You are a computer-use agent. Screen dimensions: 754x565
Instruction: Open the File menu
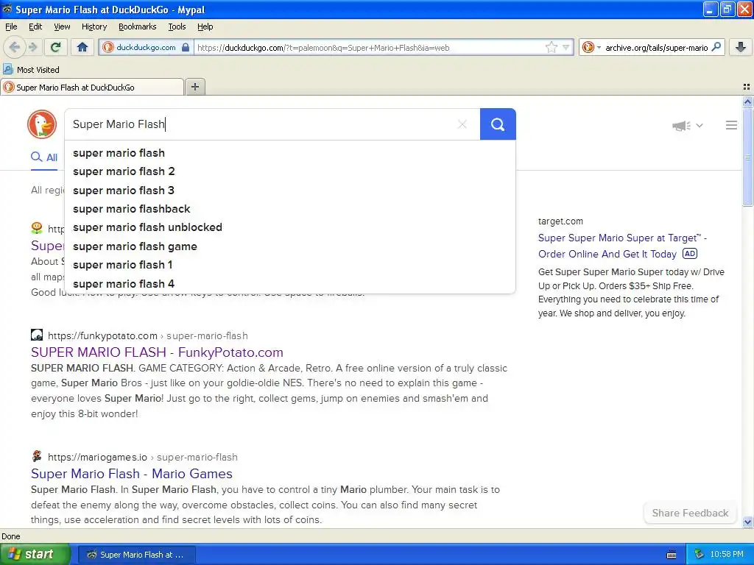(11, 27)
